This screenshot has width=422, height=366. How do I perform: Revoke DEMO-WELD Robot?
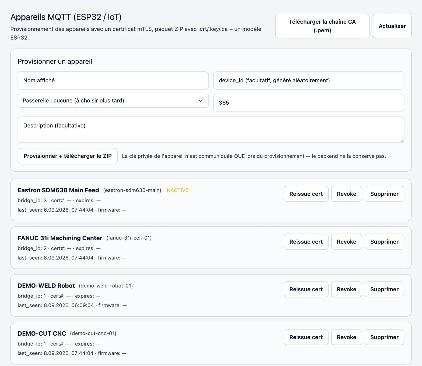point(346,289)
